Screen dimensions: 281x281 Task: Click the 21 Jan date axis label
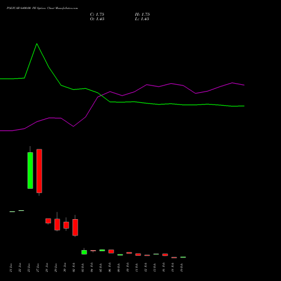pos(11,268)
